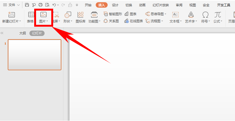
Task: Open the 动画 tab
Action: point(142,5)
